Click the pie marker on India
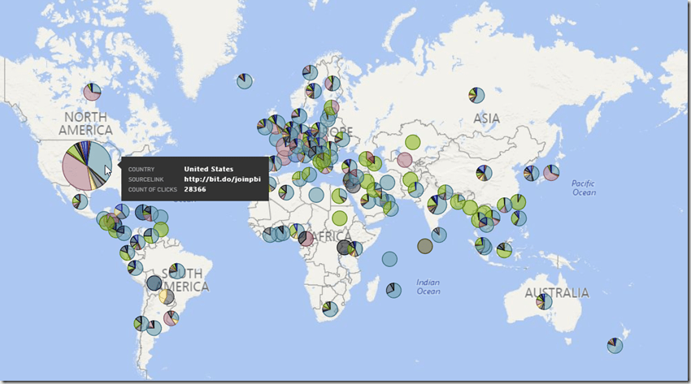Viewport: 691px width, 384px height. (x=439, y=204)
